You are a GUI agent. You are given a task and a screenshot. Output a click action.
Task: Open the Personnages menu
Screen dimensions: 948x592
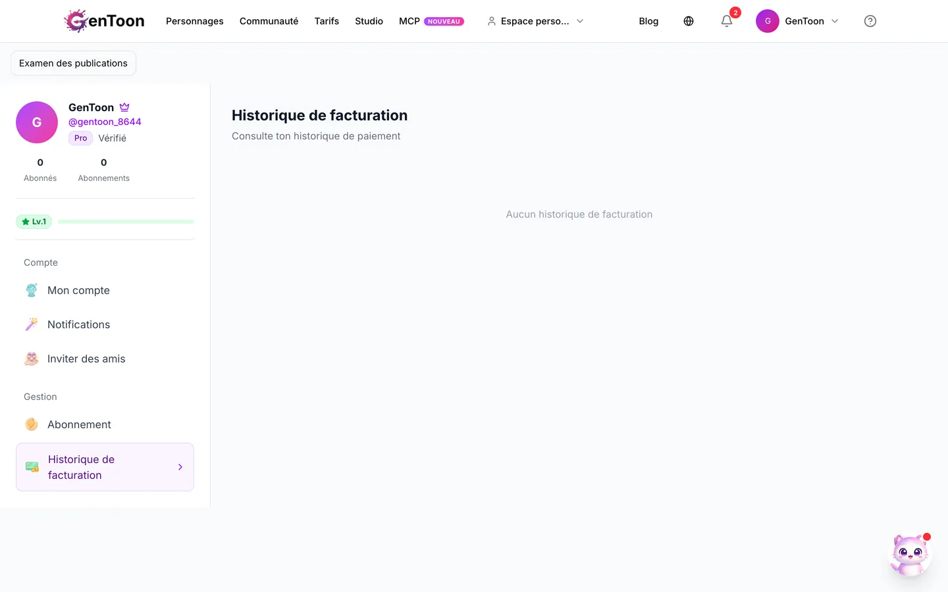195,21
